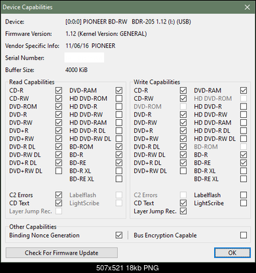This screenshot has width=256, height=273.
Task: Toggle the Write BD-RE XL checkbox
Action: pyautogui.click(x=244, y=179)
